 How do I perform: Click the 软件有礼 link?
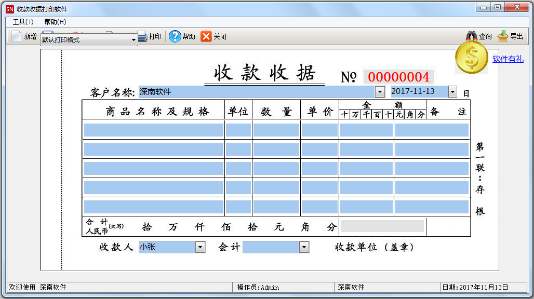[x=508, y=59]
